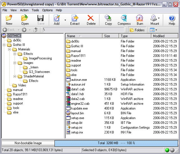Sort by the Name column header
The height and width of the screenshot is (154, 180).
(x=84, y=36)
